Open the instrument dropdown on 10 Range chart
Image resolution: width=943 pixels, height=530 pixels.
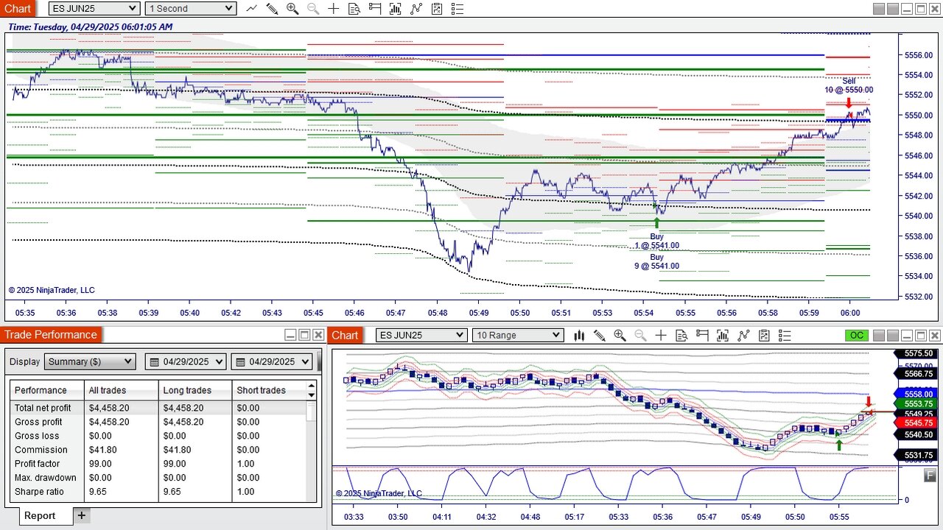pyautogui.click(x=421, y=336)
